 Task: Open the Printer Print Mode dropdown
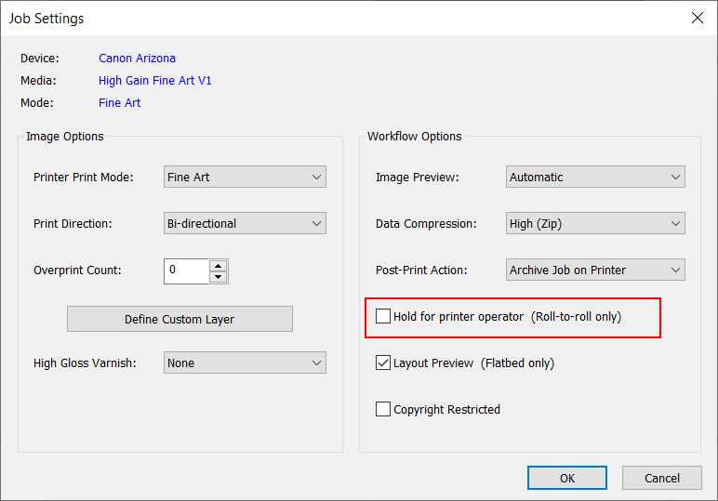click(245, 178)
